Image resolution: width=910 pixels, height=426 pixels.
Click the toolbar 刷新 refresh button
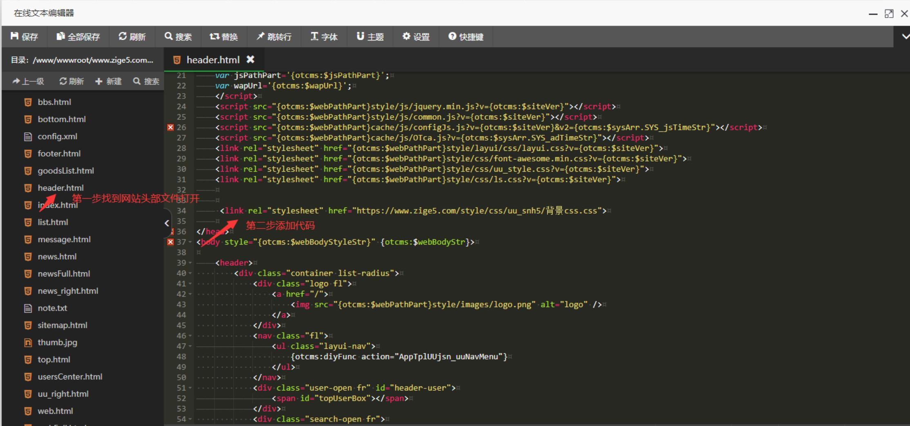tap(132, 37)
